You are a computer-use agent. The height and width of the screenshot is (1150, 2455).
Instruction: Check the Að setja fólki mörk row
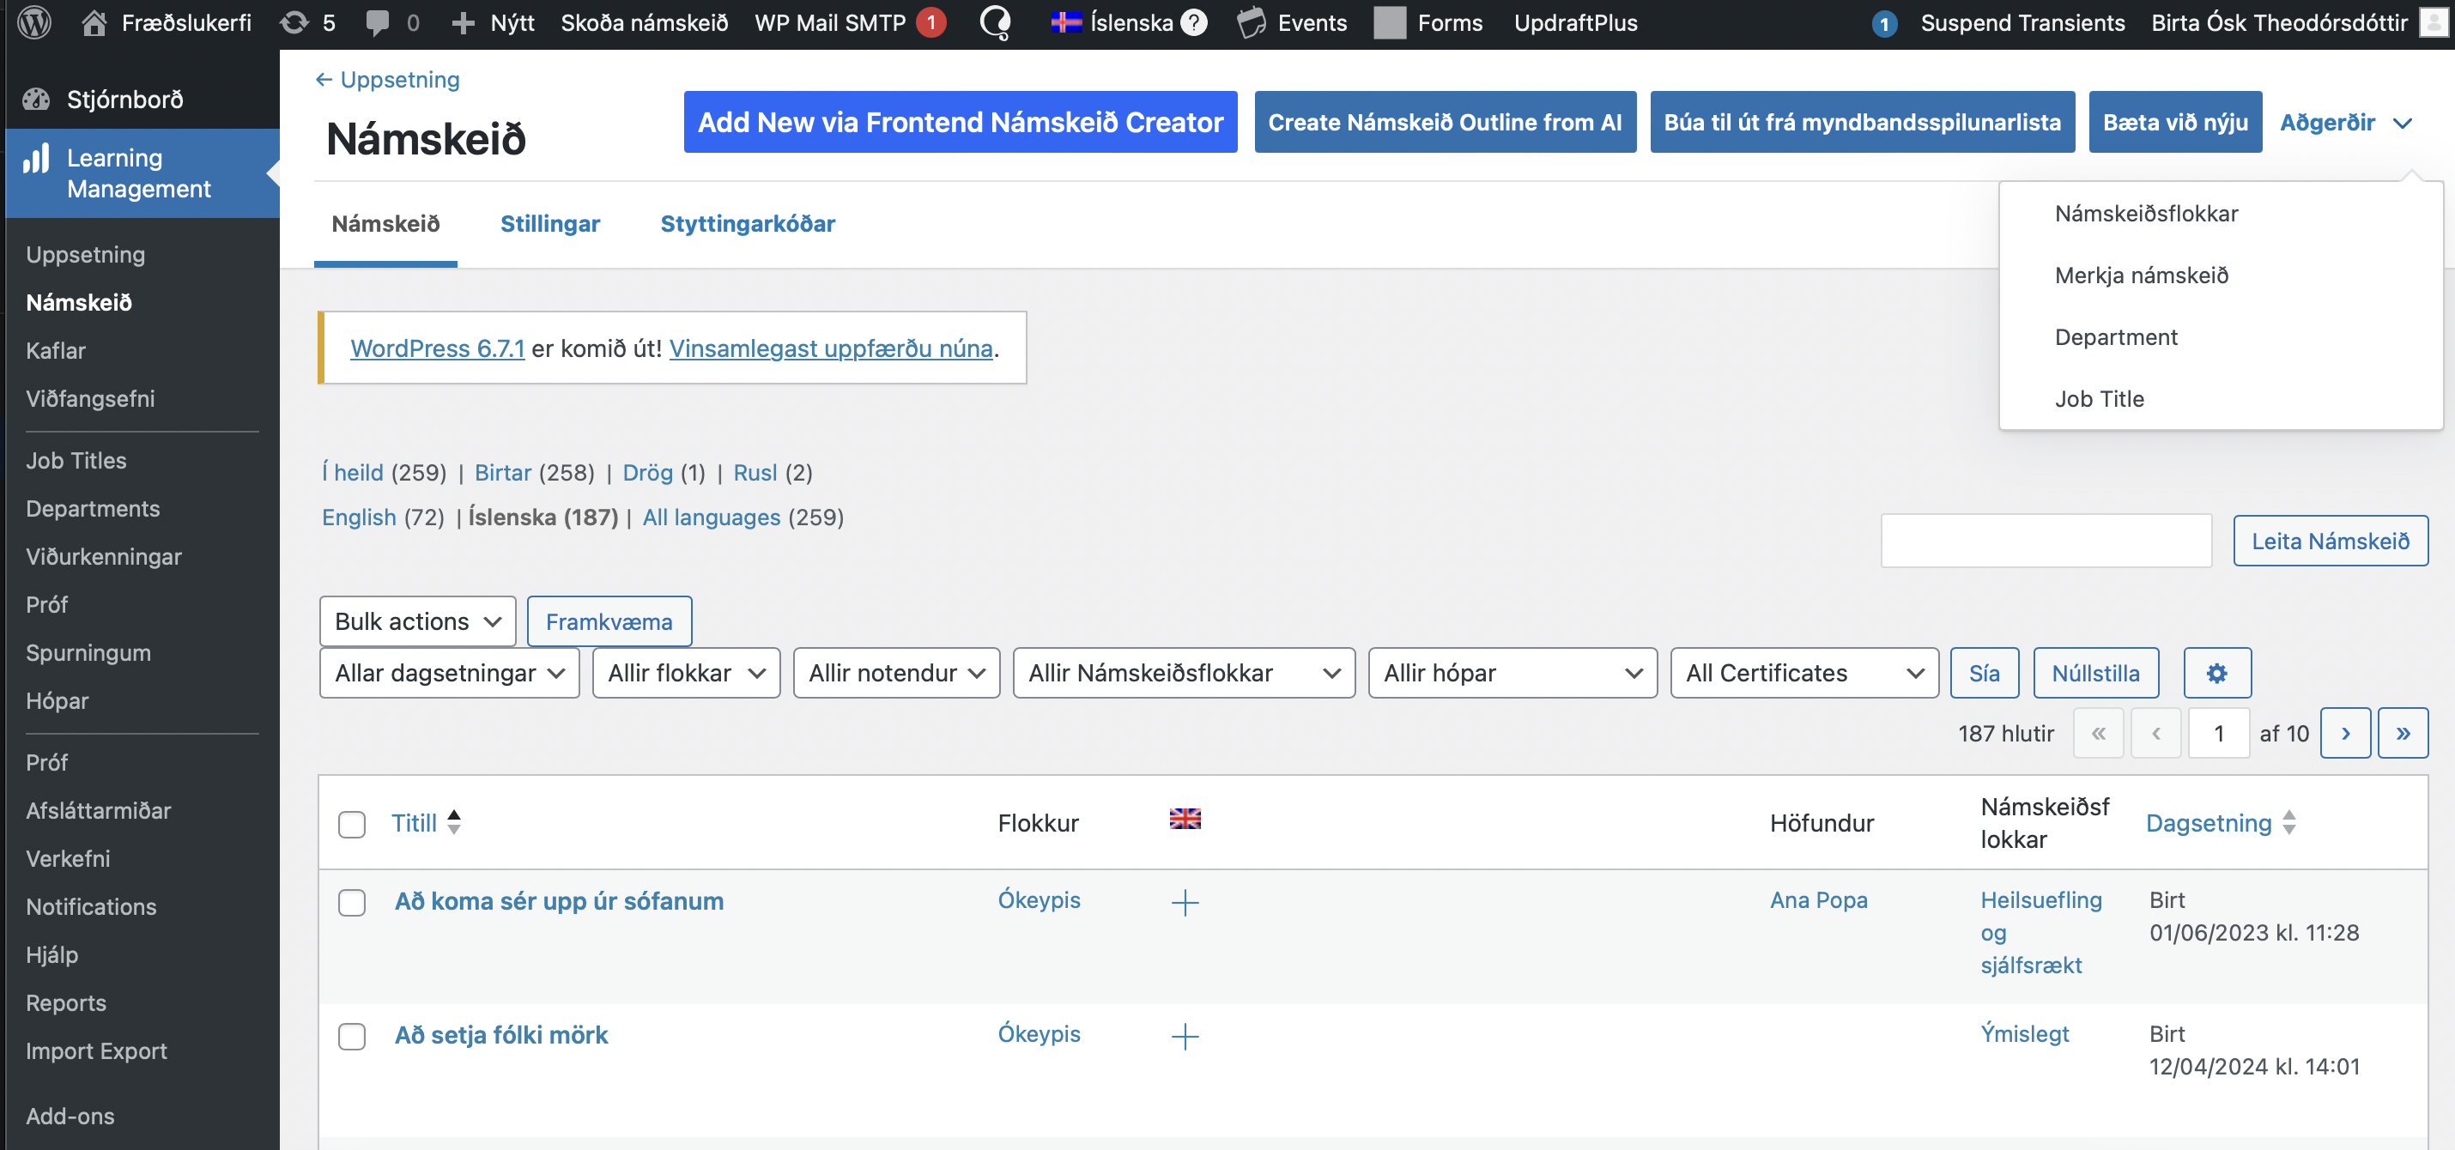pyautogui.click(x=352, y=1036)
